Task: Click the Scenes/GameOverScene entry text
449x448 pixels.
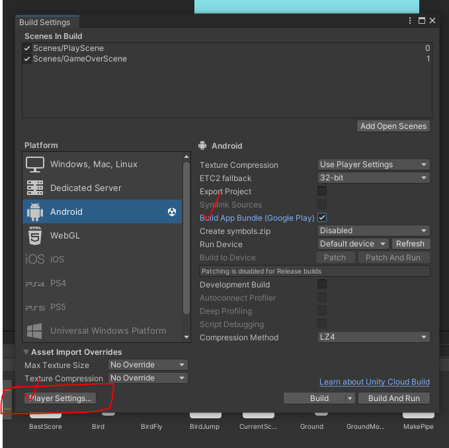Action: tap(80, 59)
